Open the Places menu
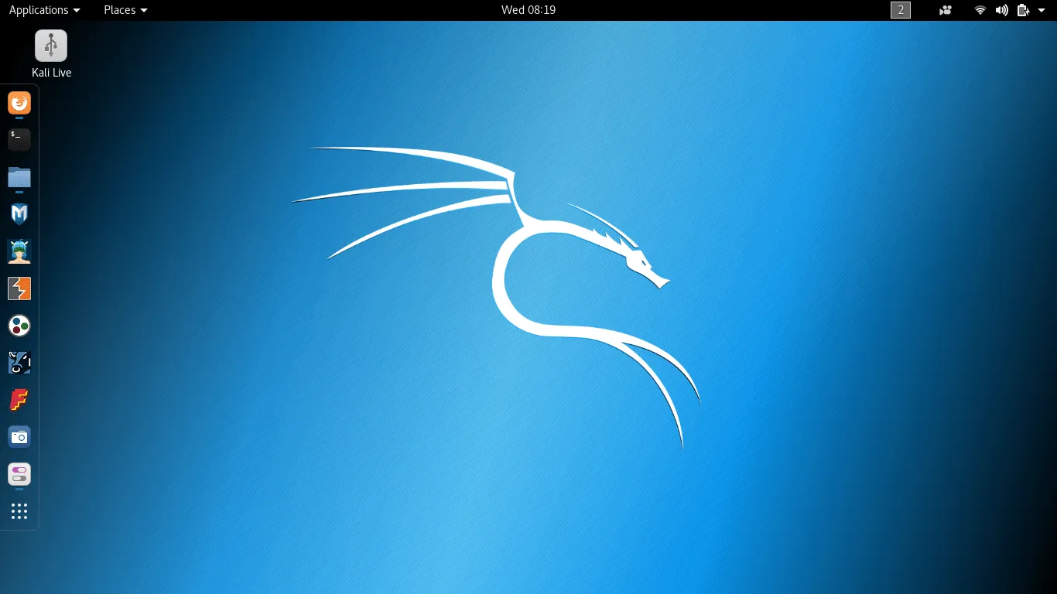This screenshot has height=594, width=1057. (125, 10)
